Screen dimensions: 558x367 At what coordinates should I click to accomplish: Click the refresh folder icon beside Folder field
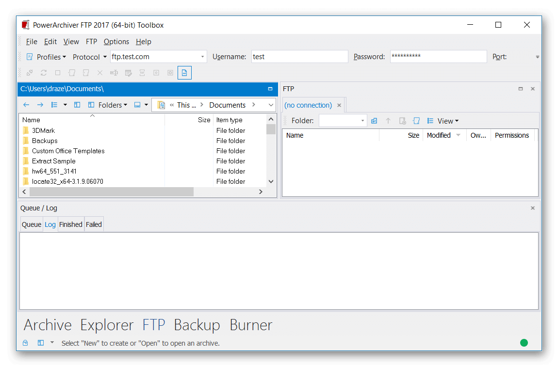[374, 121]
